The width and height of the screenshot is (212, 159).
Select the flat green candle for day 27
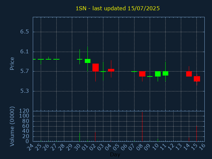tap(56, 59)
